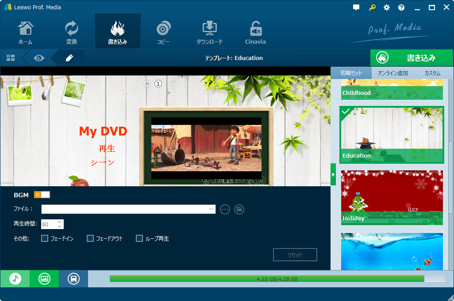This screenshot has width=454, height=301.
Task: Click the save template disk icon
Action: coord(73,278)
